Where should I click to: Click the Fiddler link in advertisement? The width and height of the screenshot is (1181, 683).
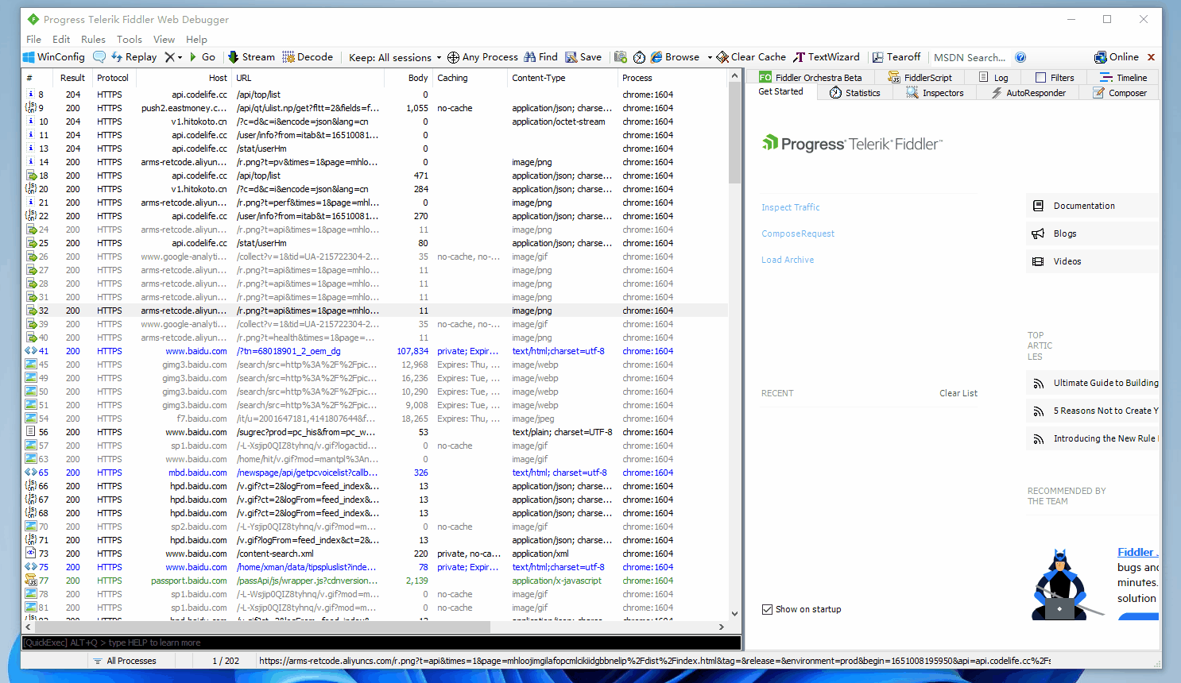pyautogui.click(x=1136, y=552)
